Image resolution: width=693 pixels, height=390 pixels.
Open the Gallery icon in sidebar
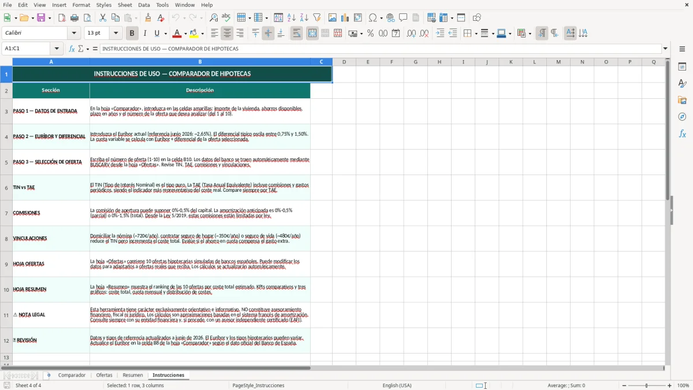pyautogui.click(x=682, y=100)
